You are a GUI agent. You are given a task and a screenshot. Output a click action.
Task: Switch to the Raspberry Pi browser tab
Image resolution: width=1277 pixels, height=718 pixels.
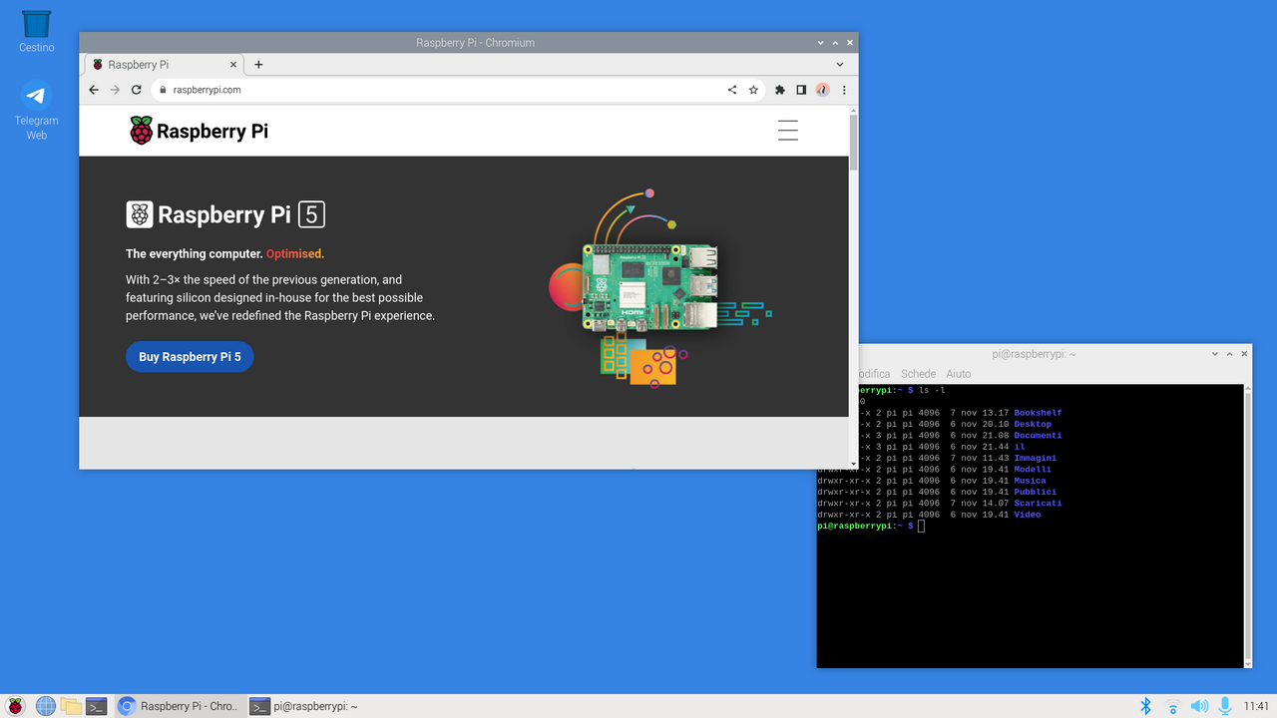tap(164, 65)
